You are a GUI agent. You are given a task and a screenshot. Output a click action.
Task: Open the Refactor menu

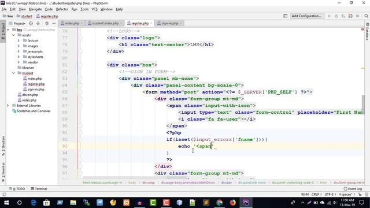pyautogui.click(x=62, y=9)
